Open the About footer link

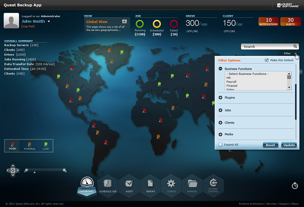click(x=295, y=204)
